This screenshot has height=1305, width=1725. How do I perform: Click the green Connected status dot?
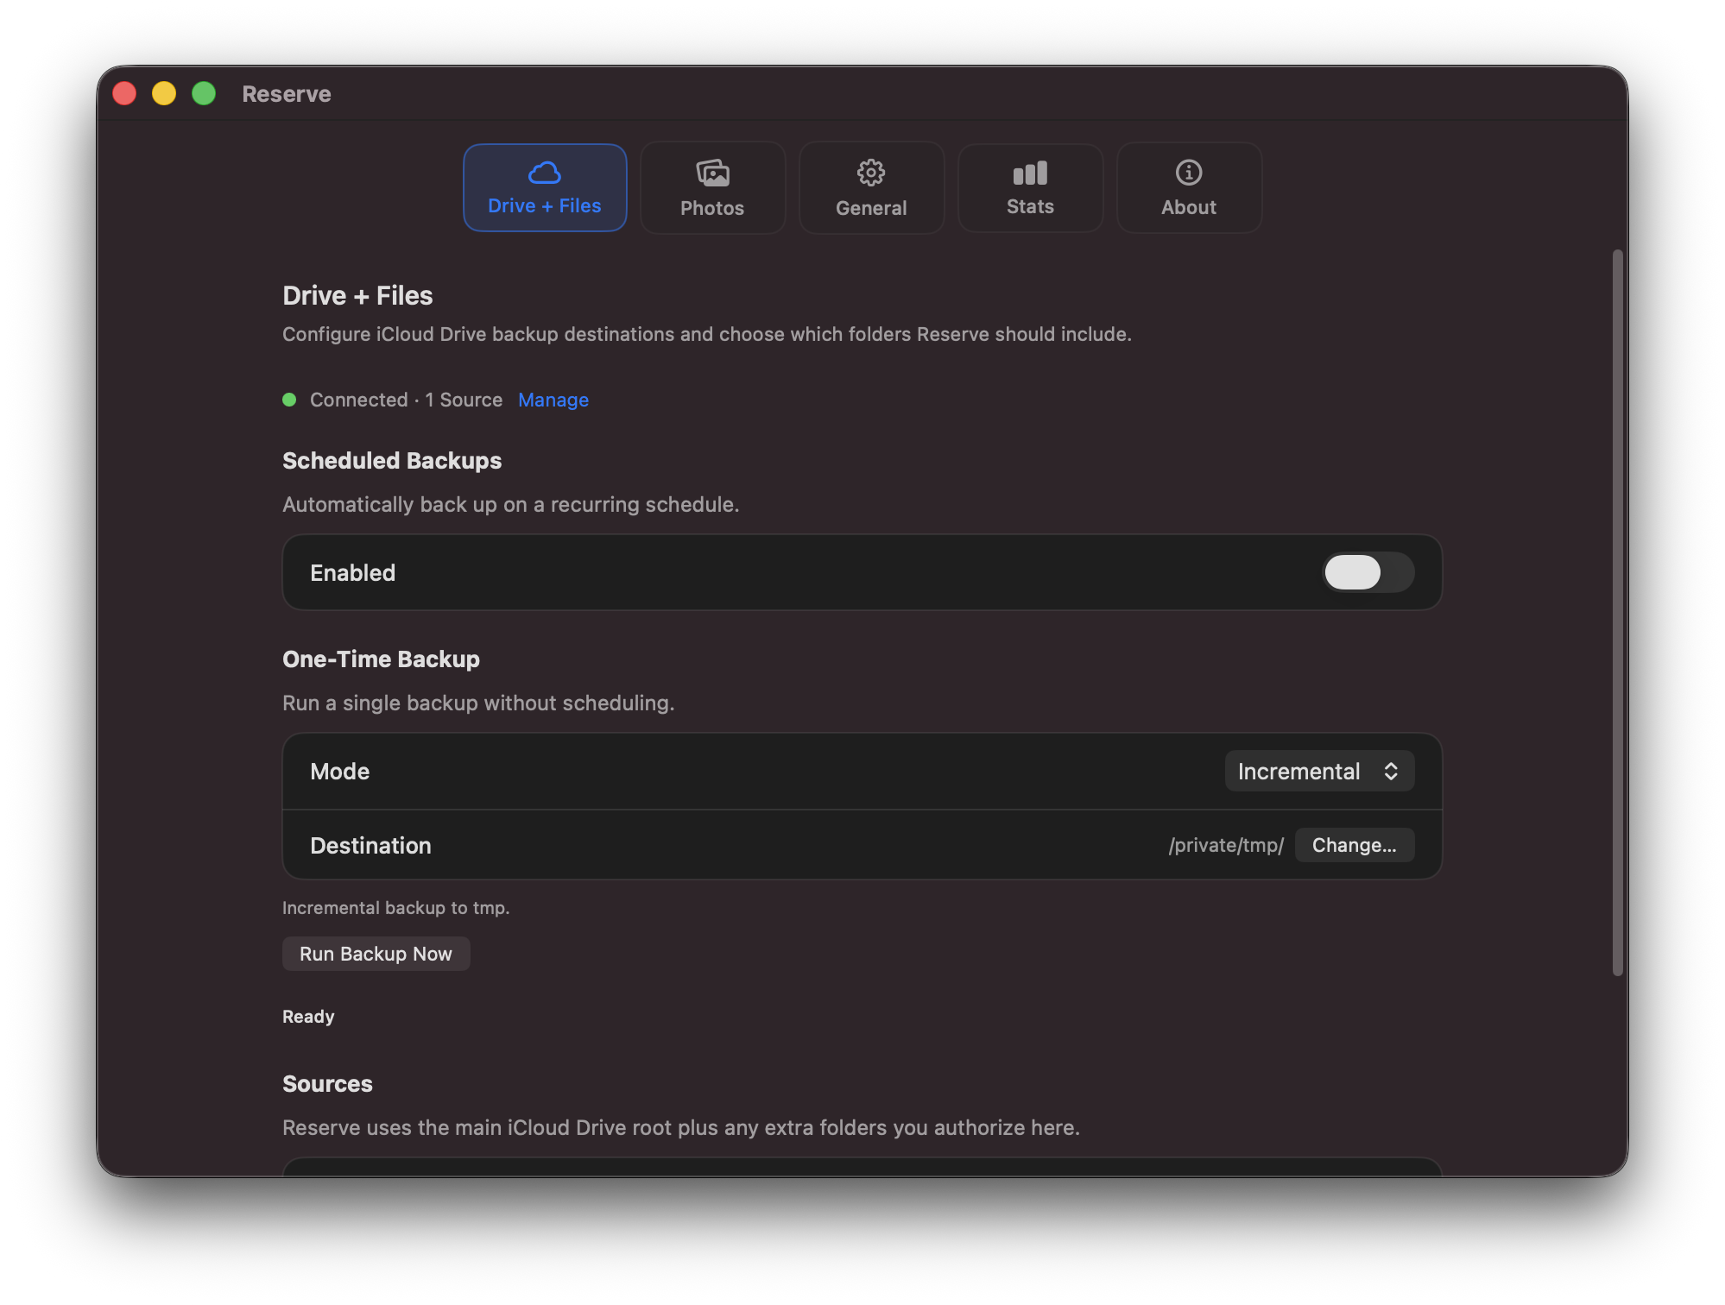(290, 400)
